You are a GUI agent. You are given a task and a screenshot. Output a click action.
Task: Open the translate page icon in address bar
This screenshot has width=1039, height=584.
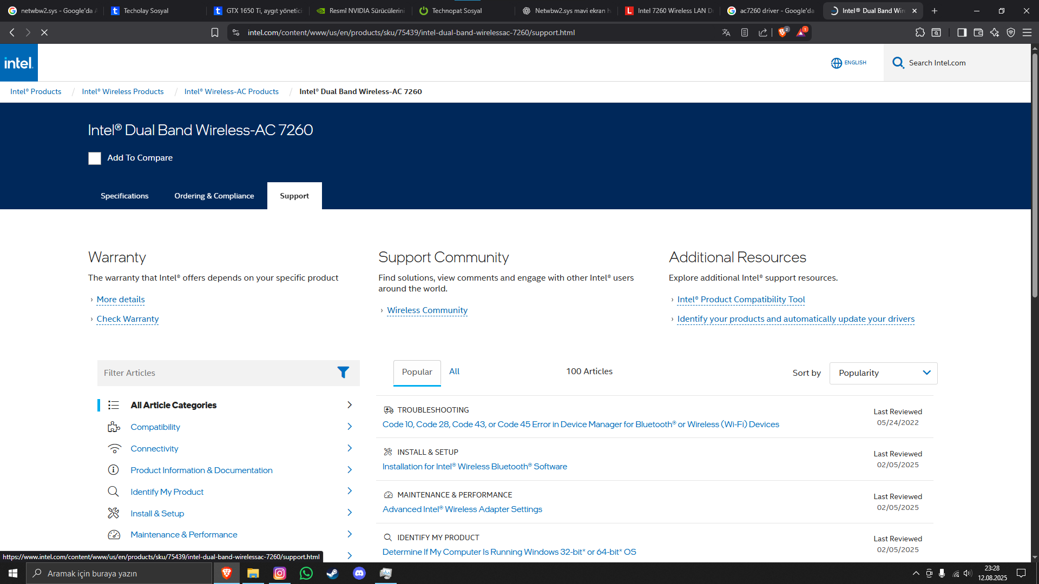coord(726,32)
